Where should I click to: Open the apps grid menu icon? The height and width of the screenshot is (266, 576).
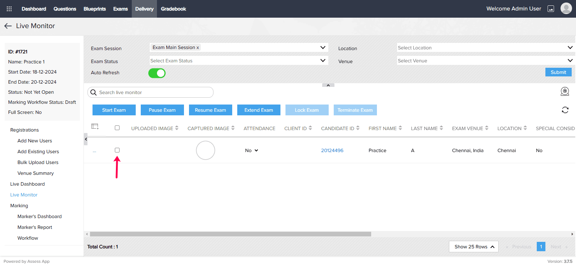[9, 9]
